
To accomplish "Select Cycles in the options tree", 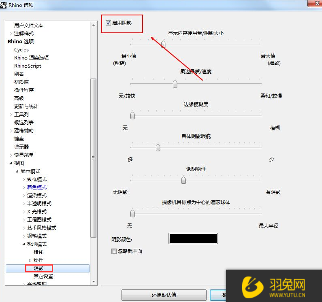I will [x=21, y=50].
